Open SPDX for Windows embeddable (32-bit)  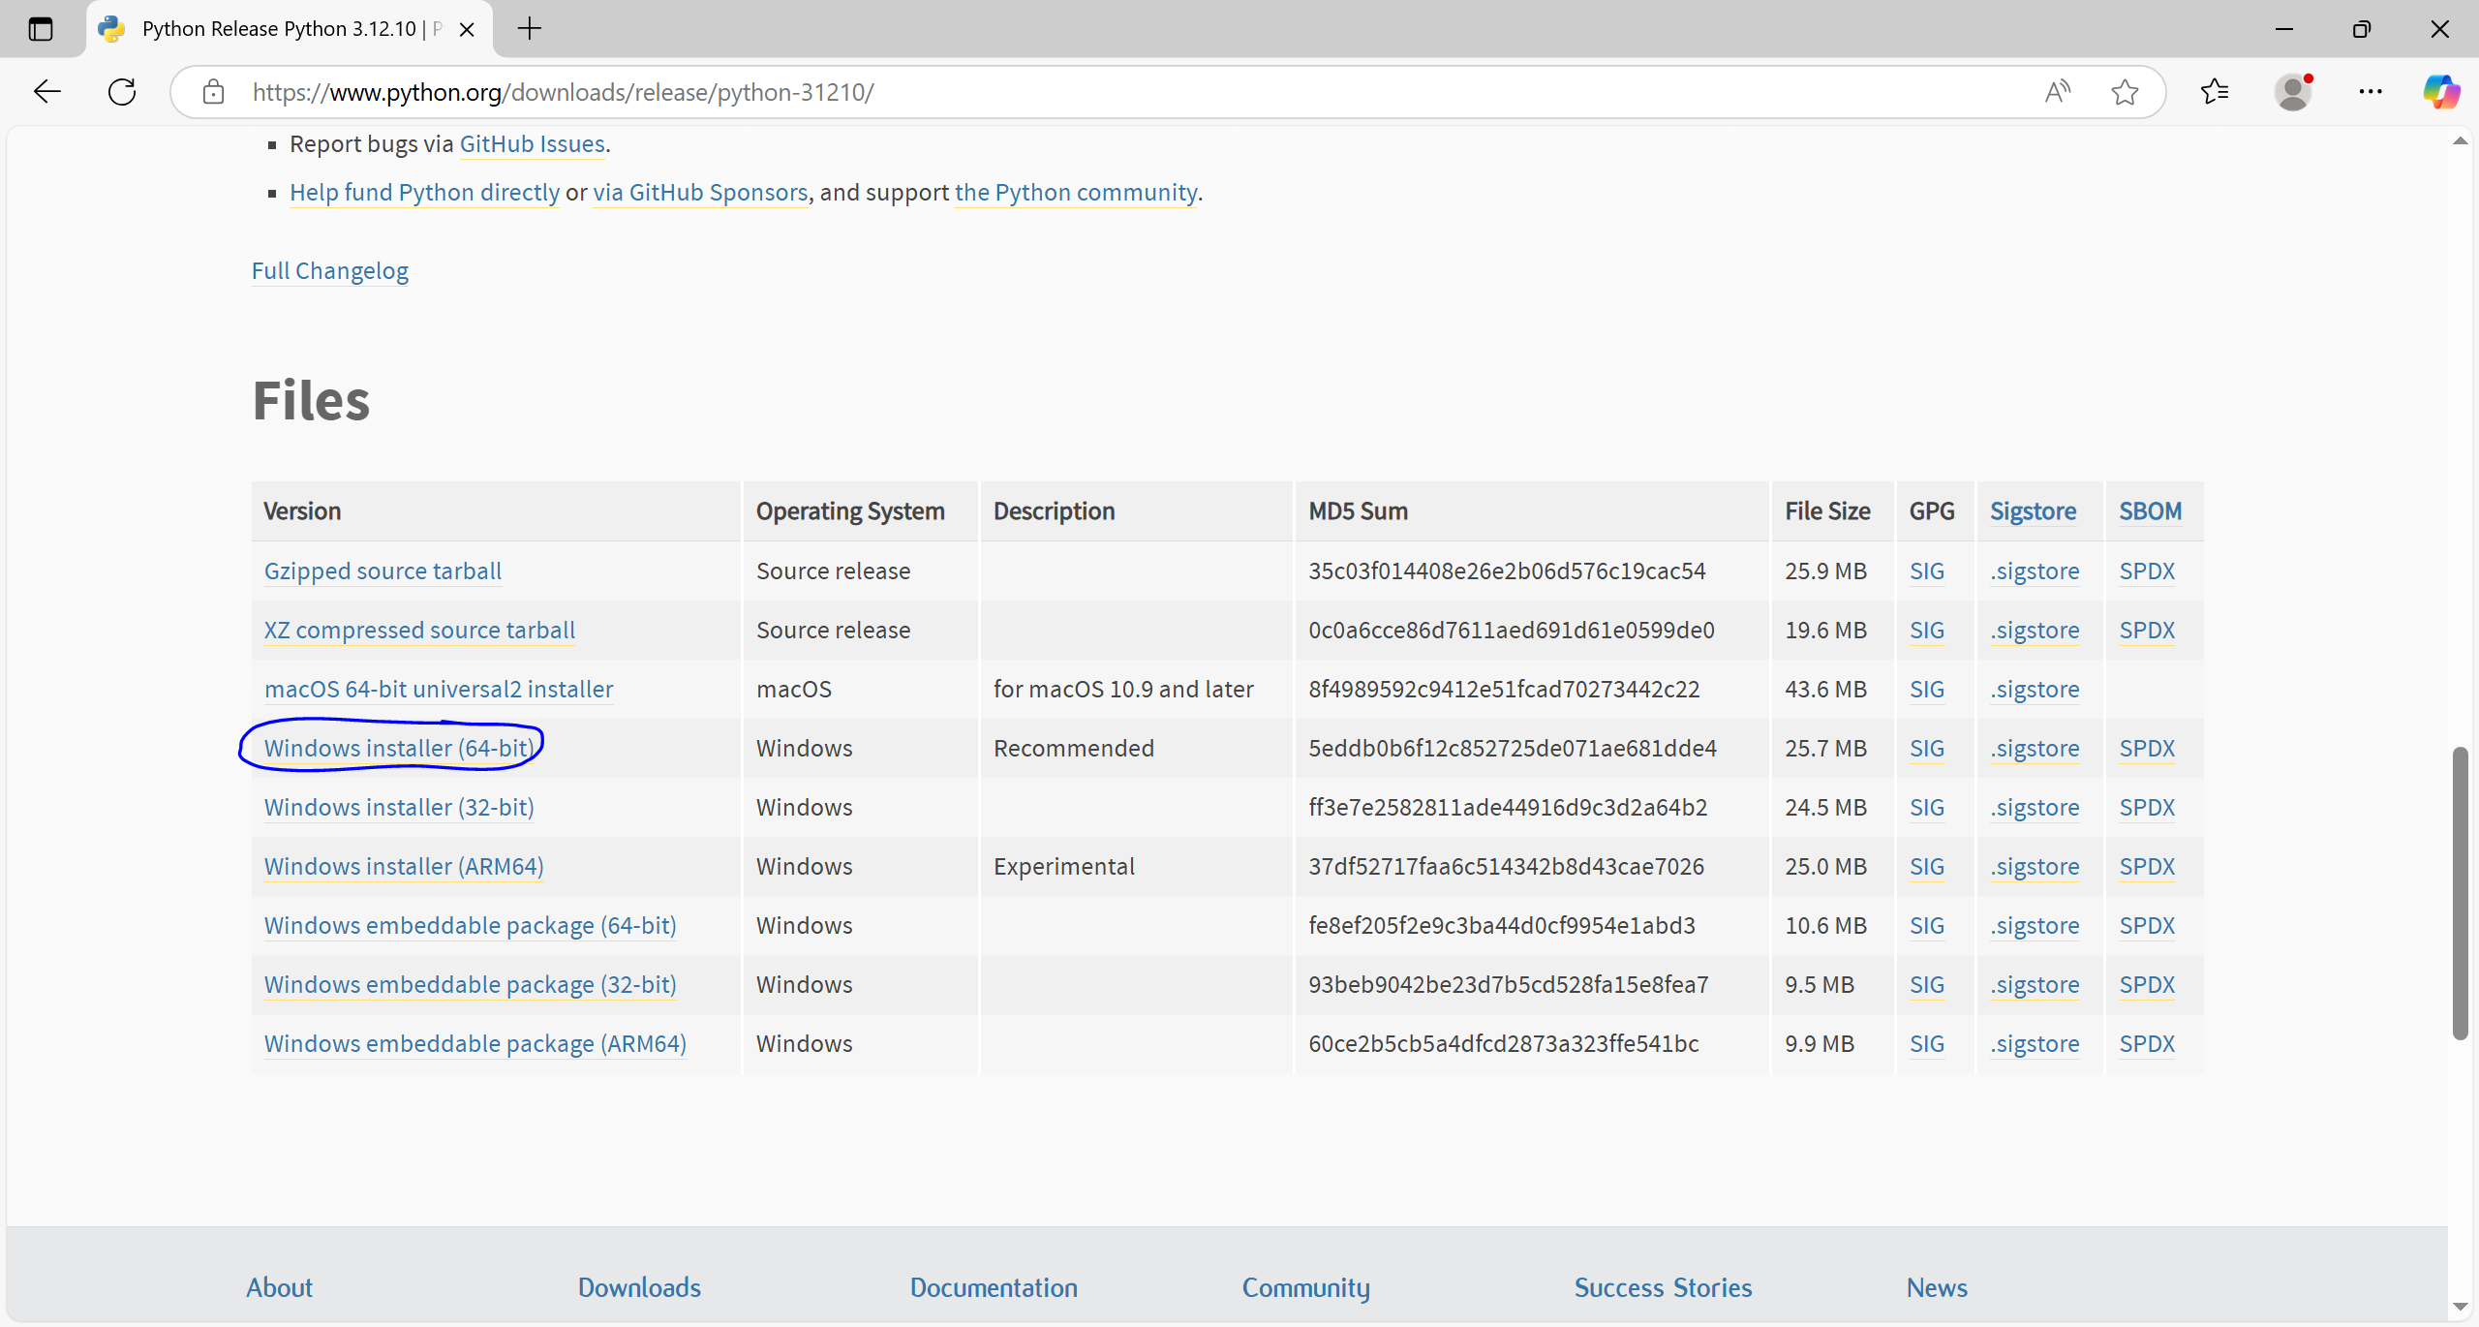pos(2147,985)
